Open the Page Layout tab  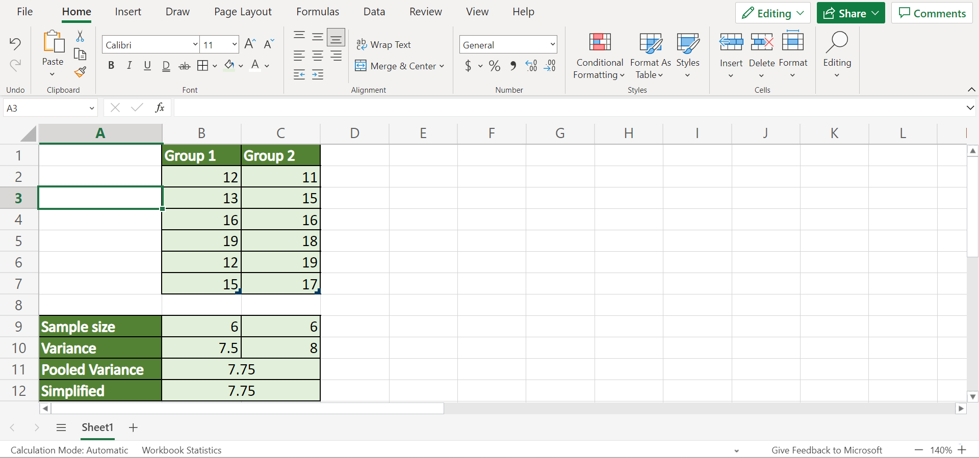pyautogui.click(x=243, y=12)
